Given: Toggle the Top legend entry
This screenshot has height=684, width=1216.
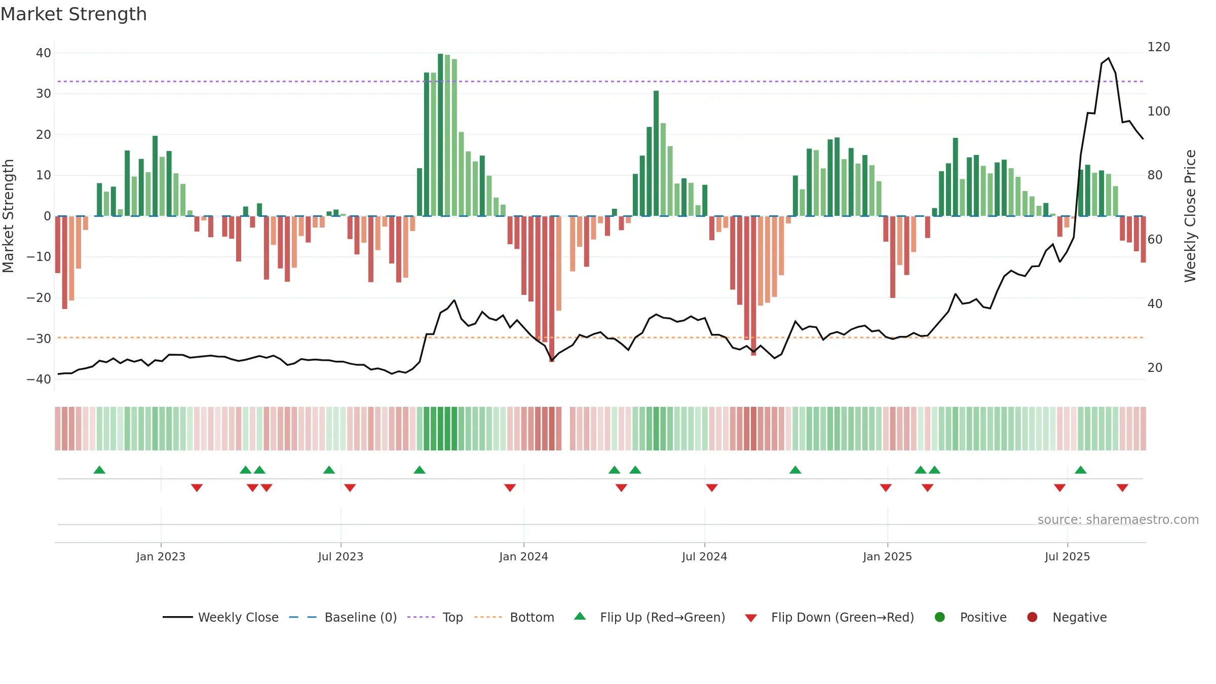Looking at the screenshot, I should 435,617.
